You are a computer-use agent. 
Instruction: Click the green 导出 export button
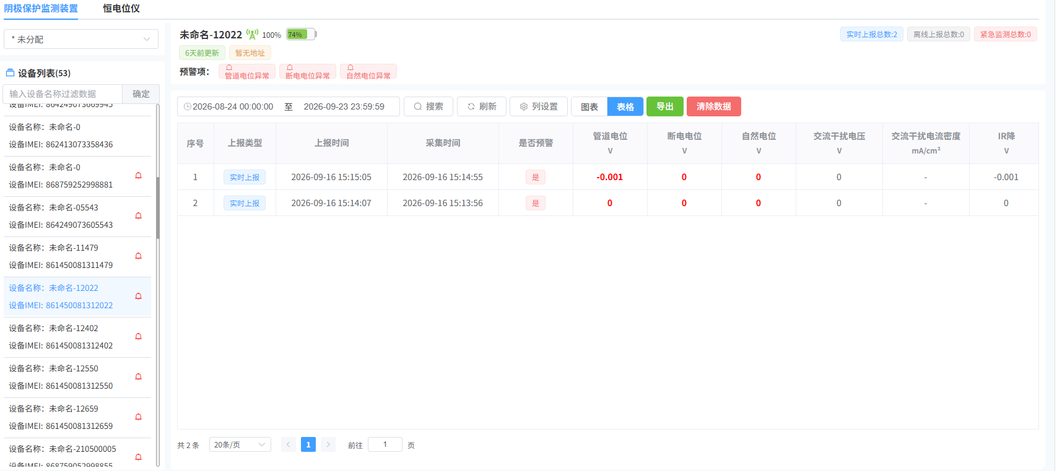coord(665,106)
